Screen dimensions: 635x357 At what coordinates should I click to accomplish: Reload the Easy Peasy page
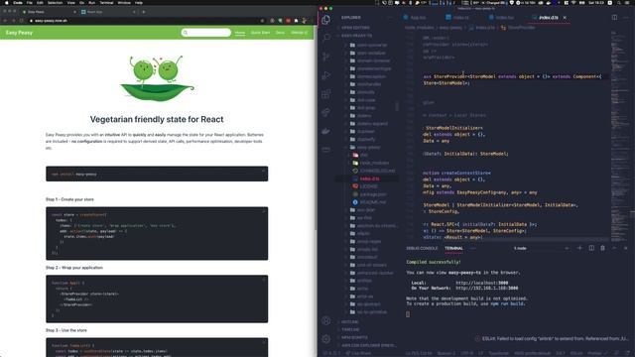[x=22, y=20]
